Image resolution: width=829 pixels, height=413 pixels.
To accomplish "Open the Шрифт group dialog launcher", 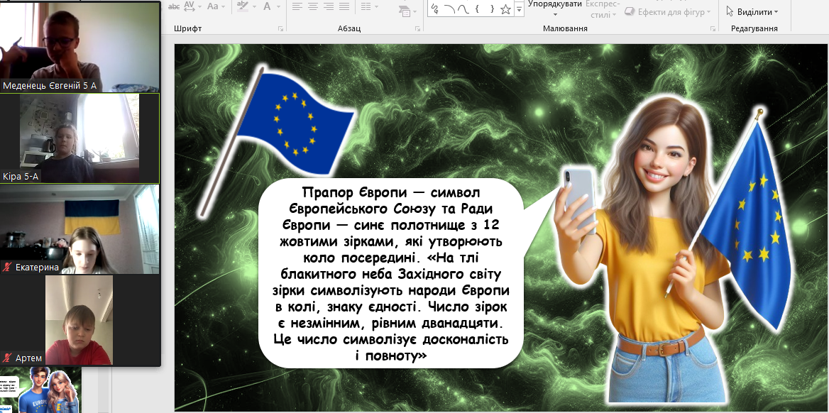I will [281, 28].
